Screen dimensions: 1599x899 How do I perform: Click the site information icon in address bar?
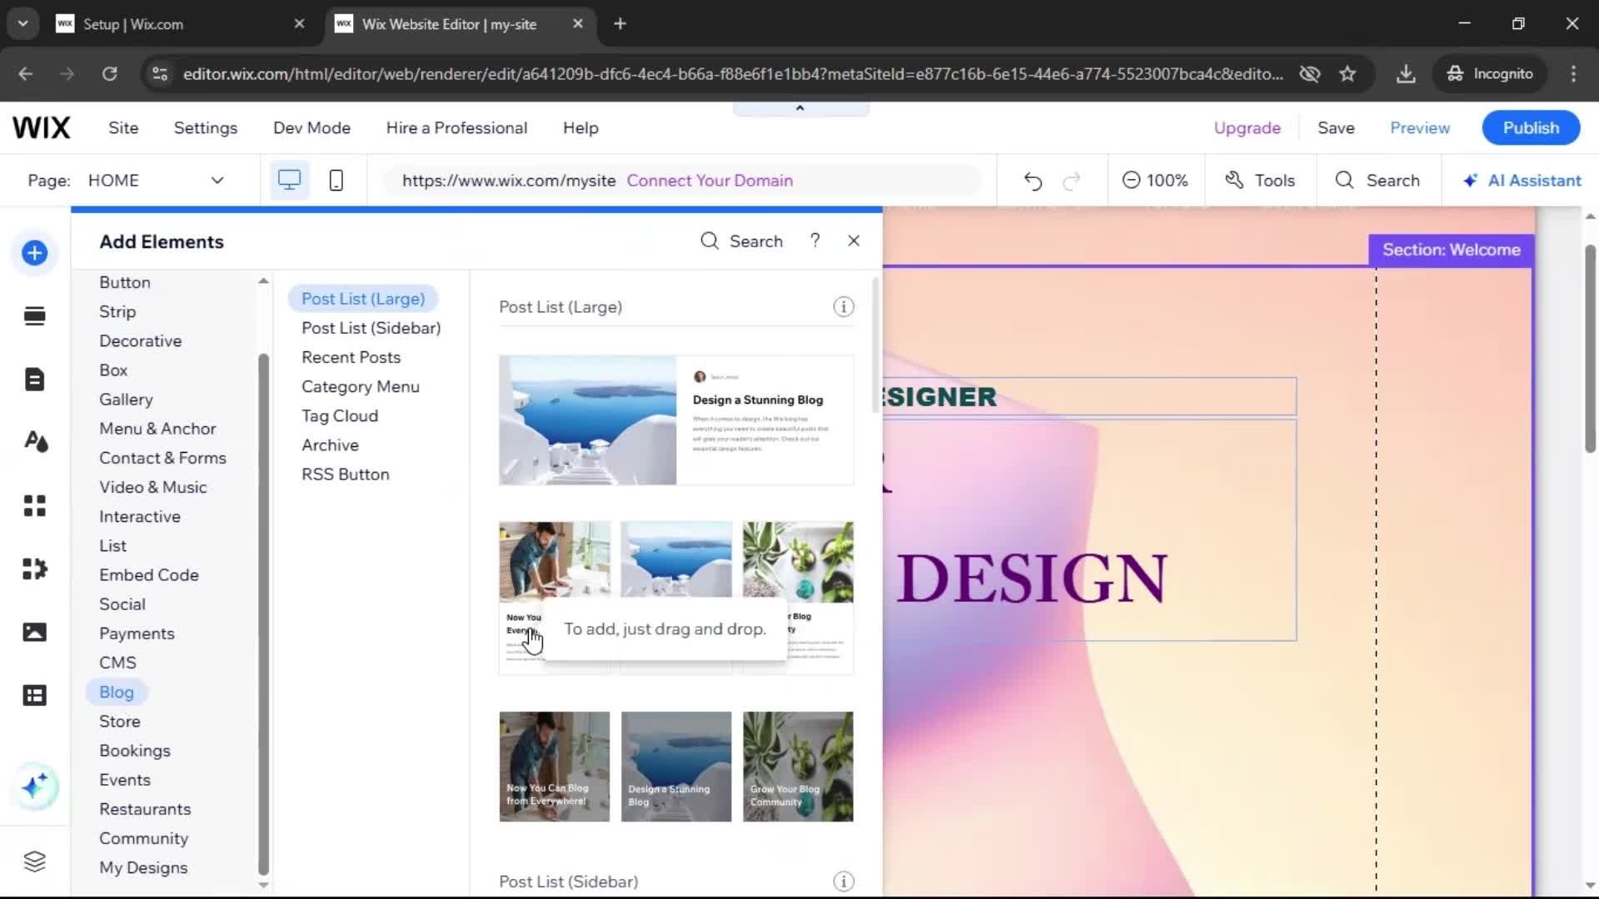(160, 74)
